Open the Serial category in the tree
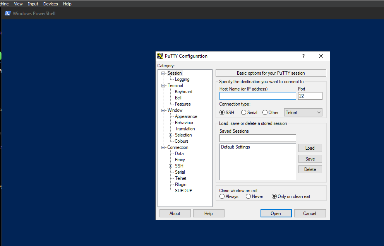This screenshot has width=384, height=246. (x=180, y=172)
